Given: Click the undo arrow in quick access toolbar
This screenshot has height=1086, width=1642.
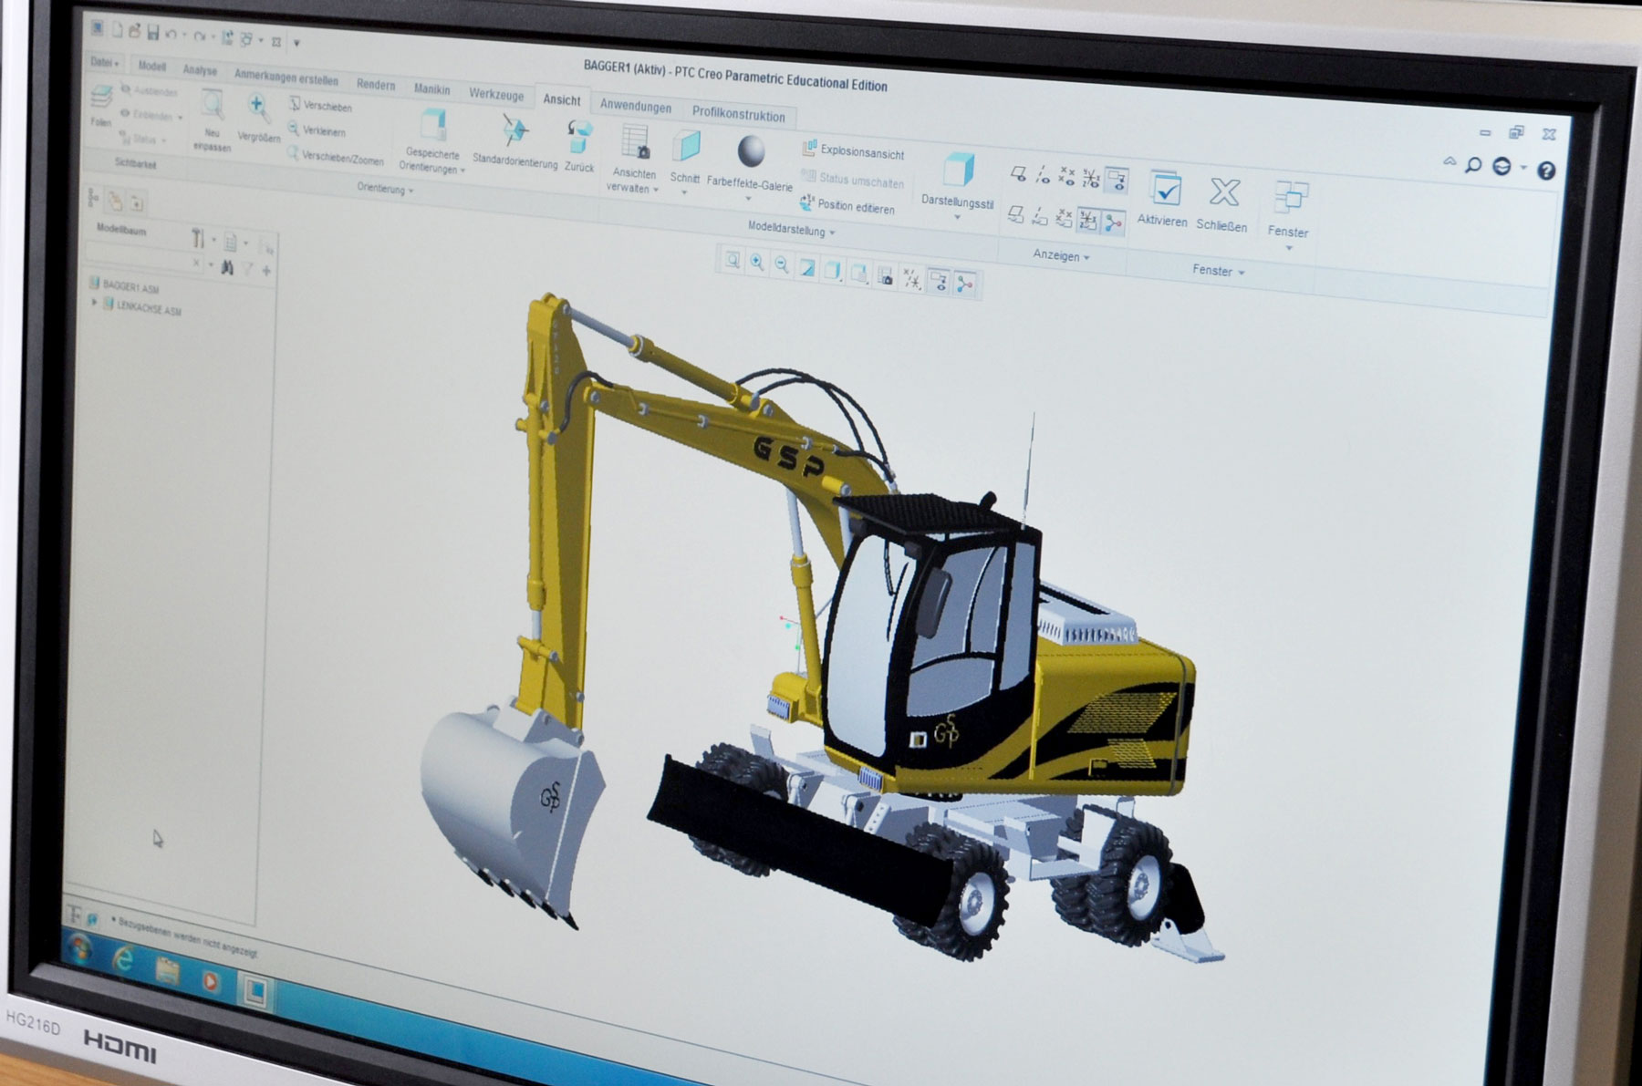Looking at the screenshot, I should (x=171, y=34).
